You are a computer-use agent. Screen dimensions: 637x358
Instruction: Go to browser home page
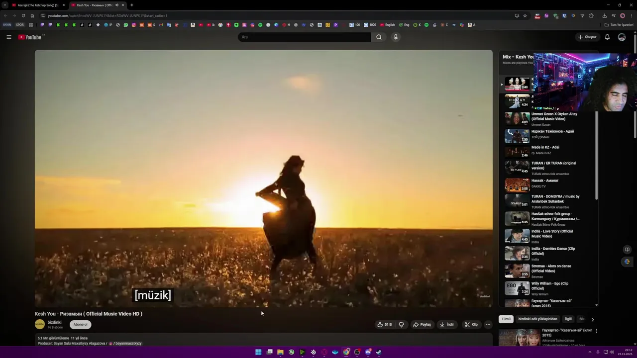(32, 15)
